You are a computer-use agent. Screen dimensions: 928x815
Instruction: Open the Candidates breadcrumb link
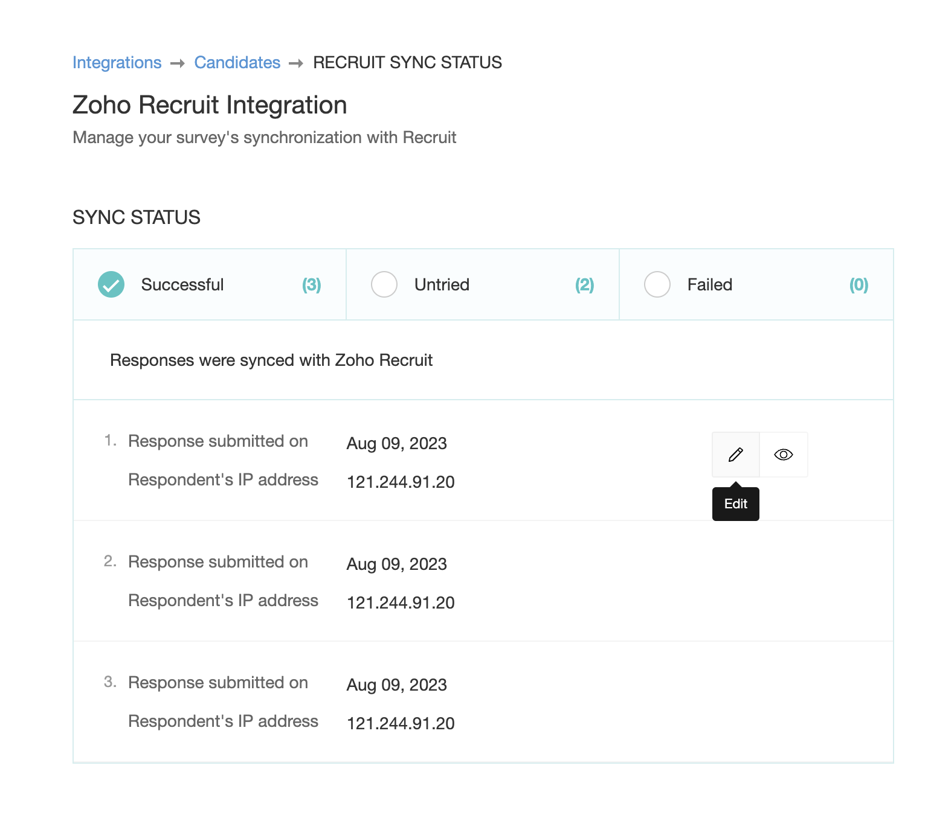(237, 63)
